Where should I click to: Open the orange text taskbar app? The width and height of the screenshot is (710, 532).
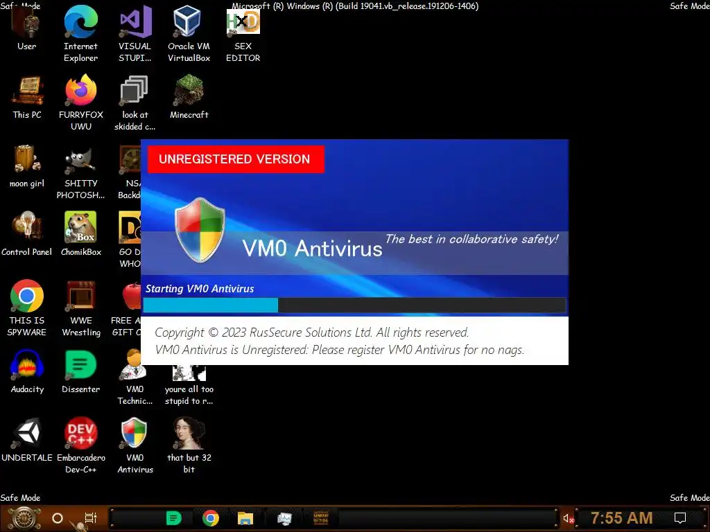tap(321, 518)
